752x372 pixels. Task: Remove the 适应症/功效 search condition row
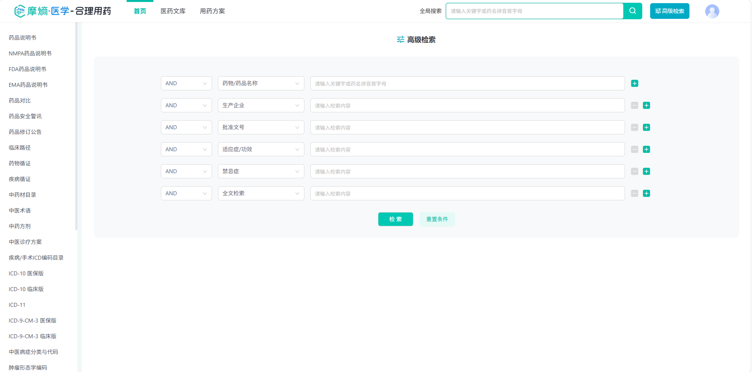click(634, 149)
